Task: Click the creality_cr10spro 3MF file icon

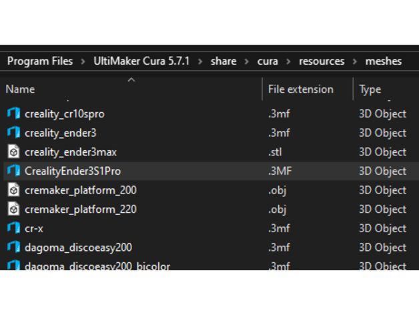Action: tap(13, 114)
